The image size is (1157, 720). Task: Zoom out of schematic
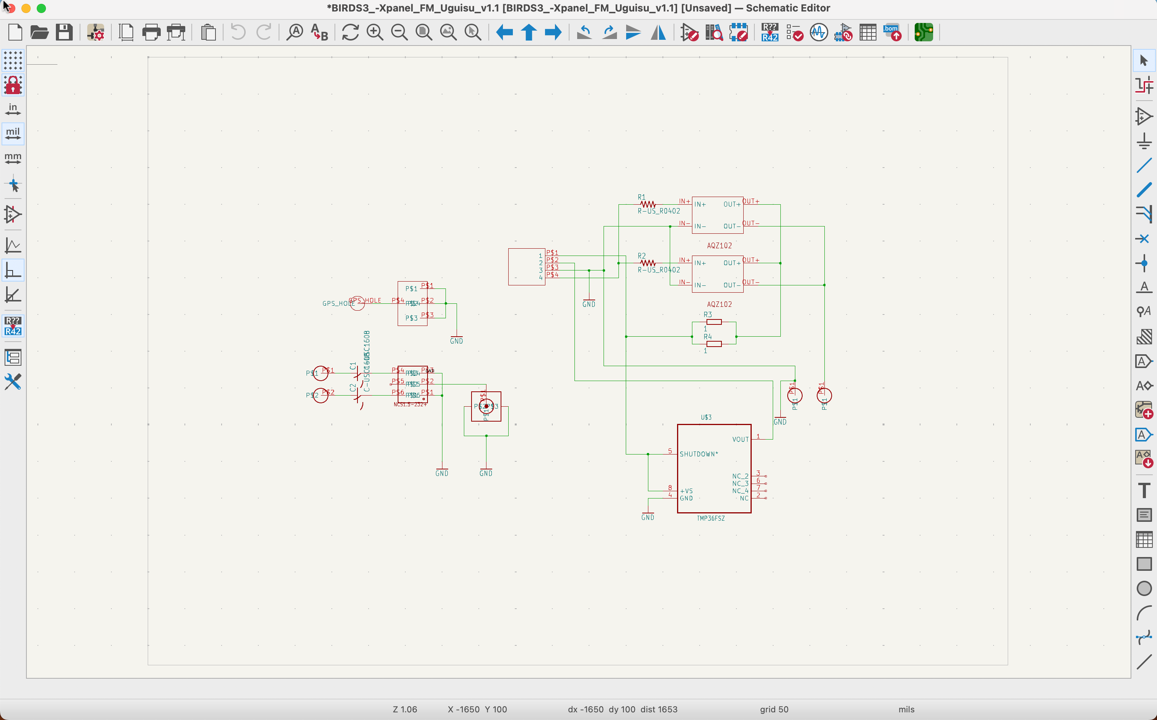399,33
